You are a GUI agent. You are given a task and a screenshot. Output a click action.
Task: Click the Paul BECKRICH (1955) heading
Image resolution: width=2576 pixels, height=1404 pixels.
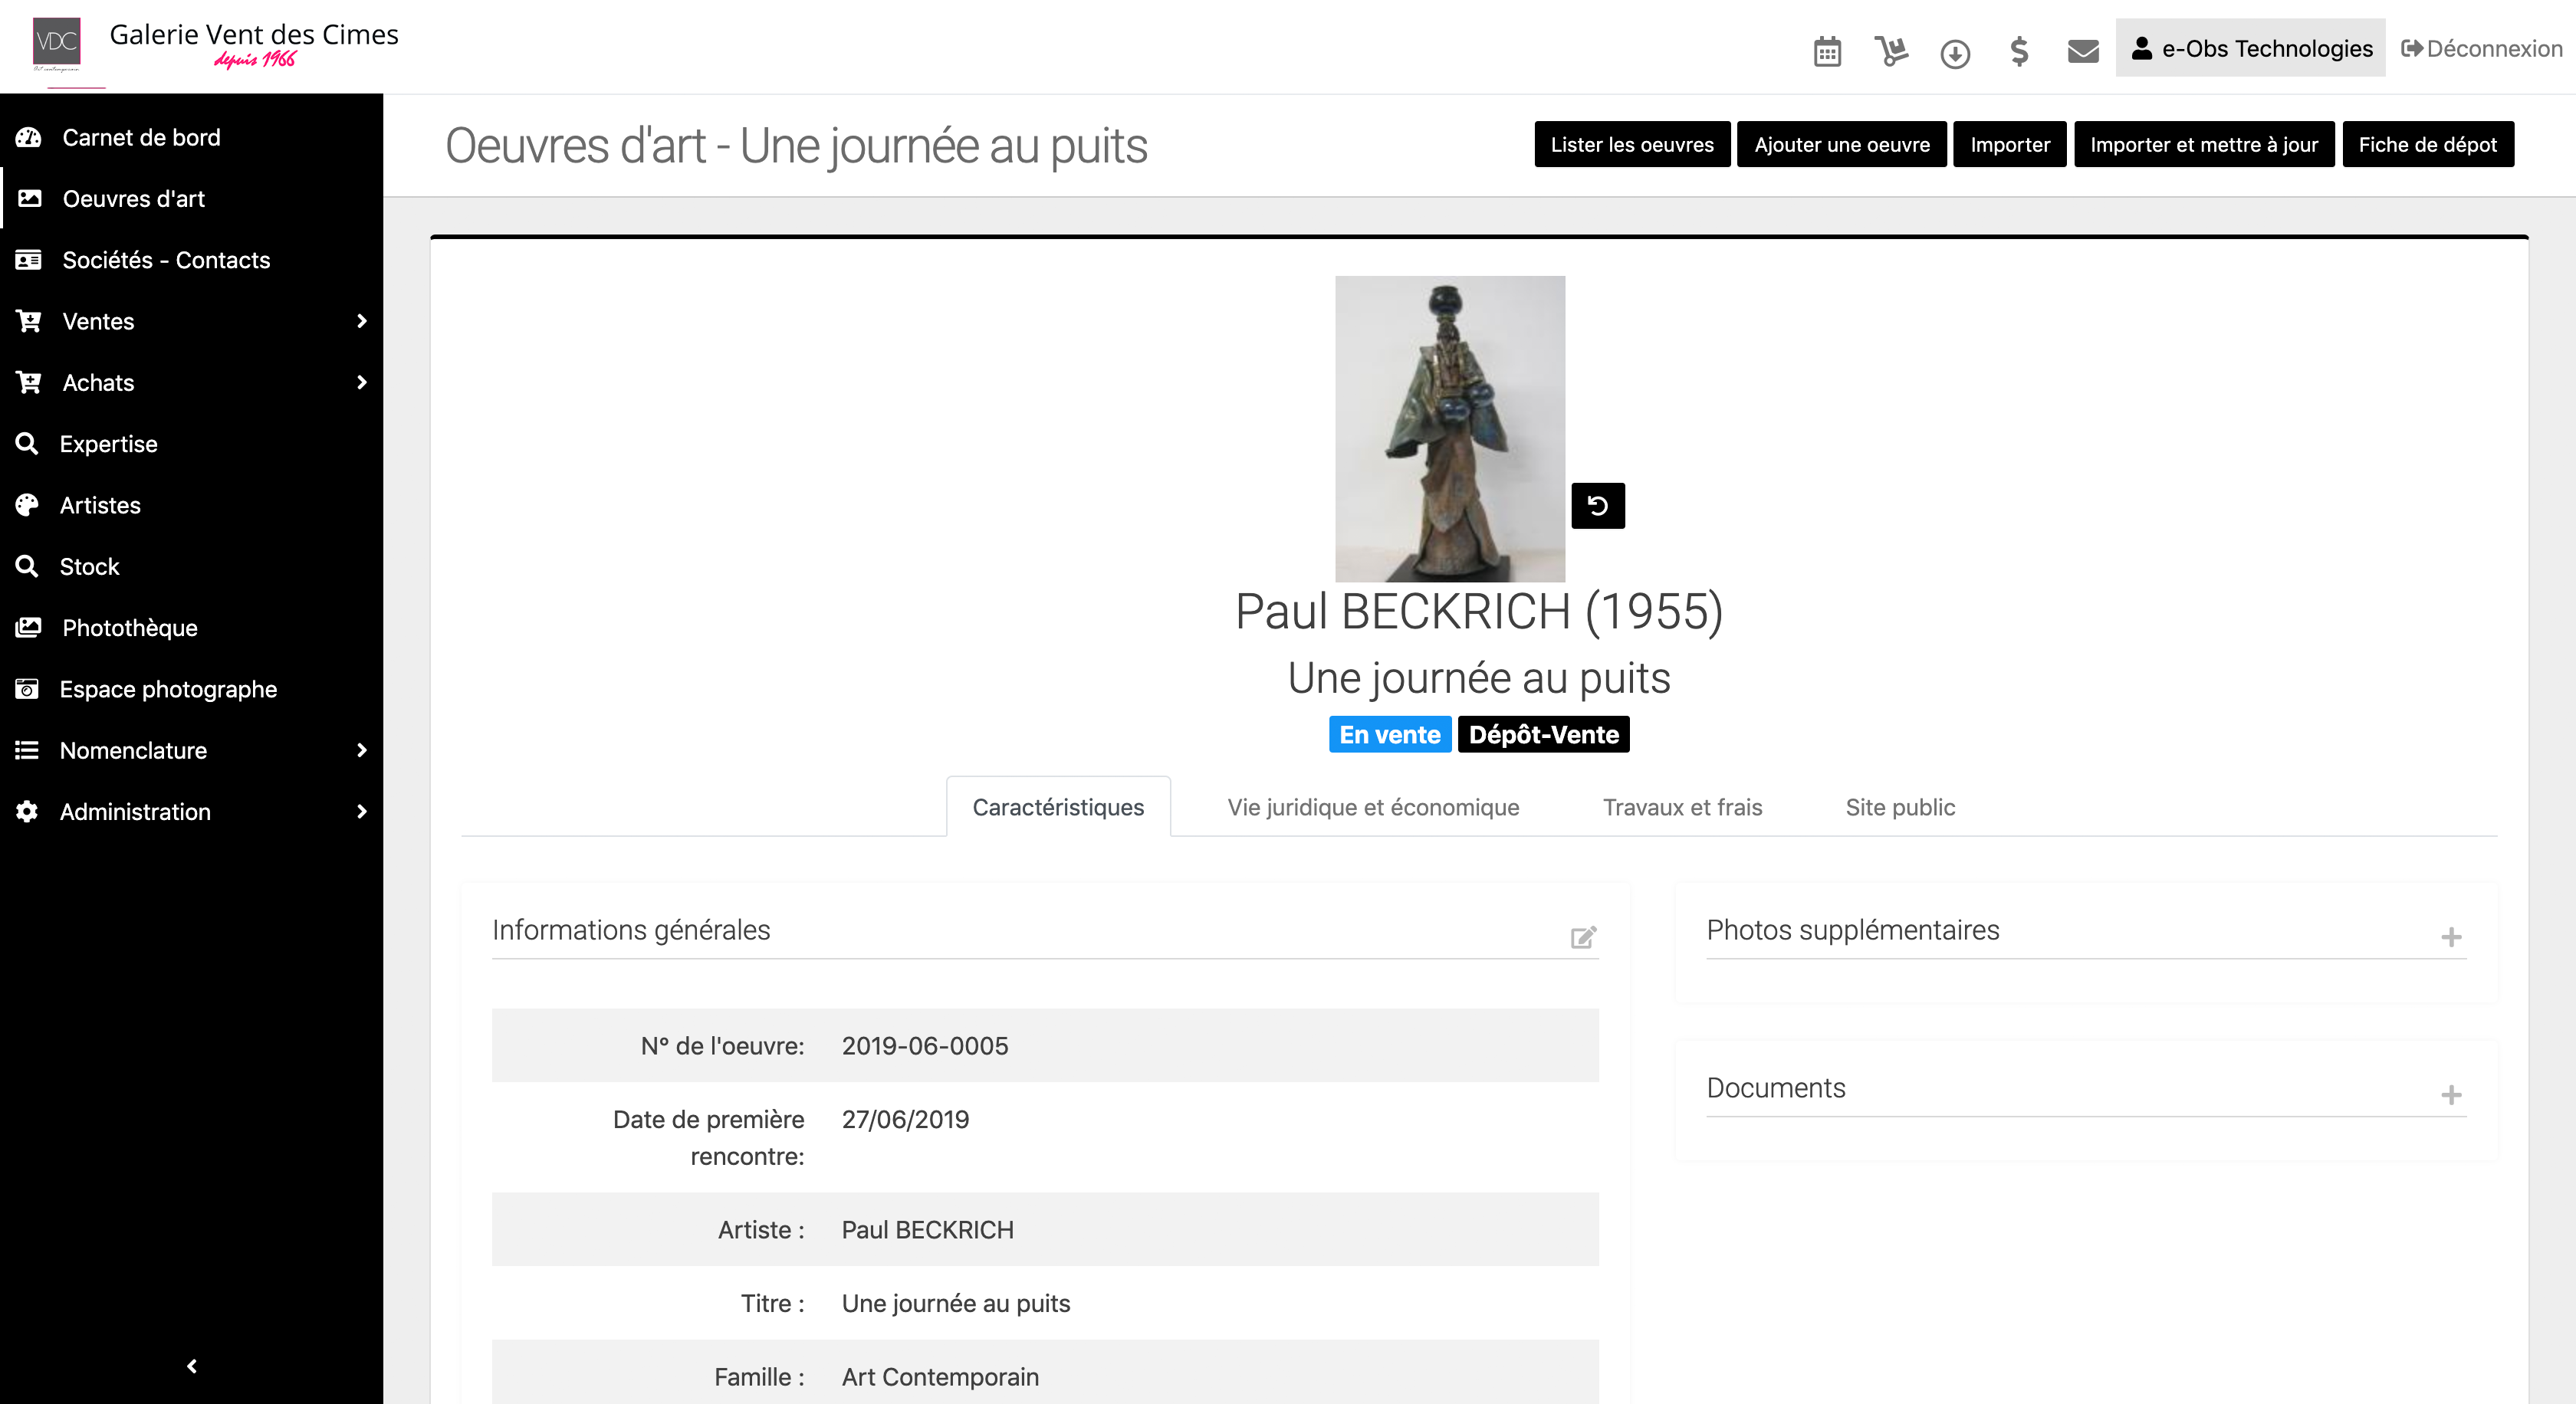(1479, 612)
